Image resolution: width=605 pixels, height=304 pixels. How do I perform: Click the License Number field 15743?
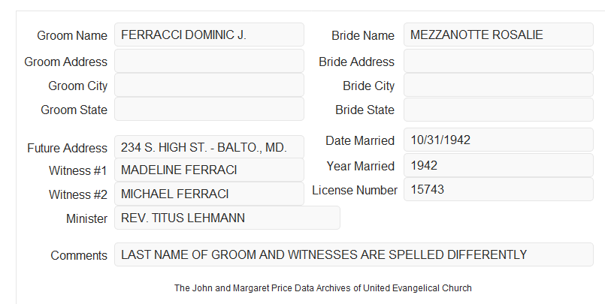tap(498, 189)
